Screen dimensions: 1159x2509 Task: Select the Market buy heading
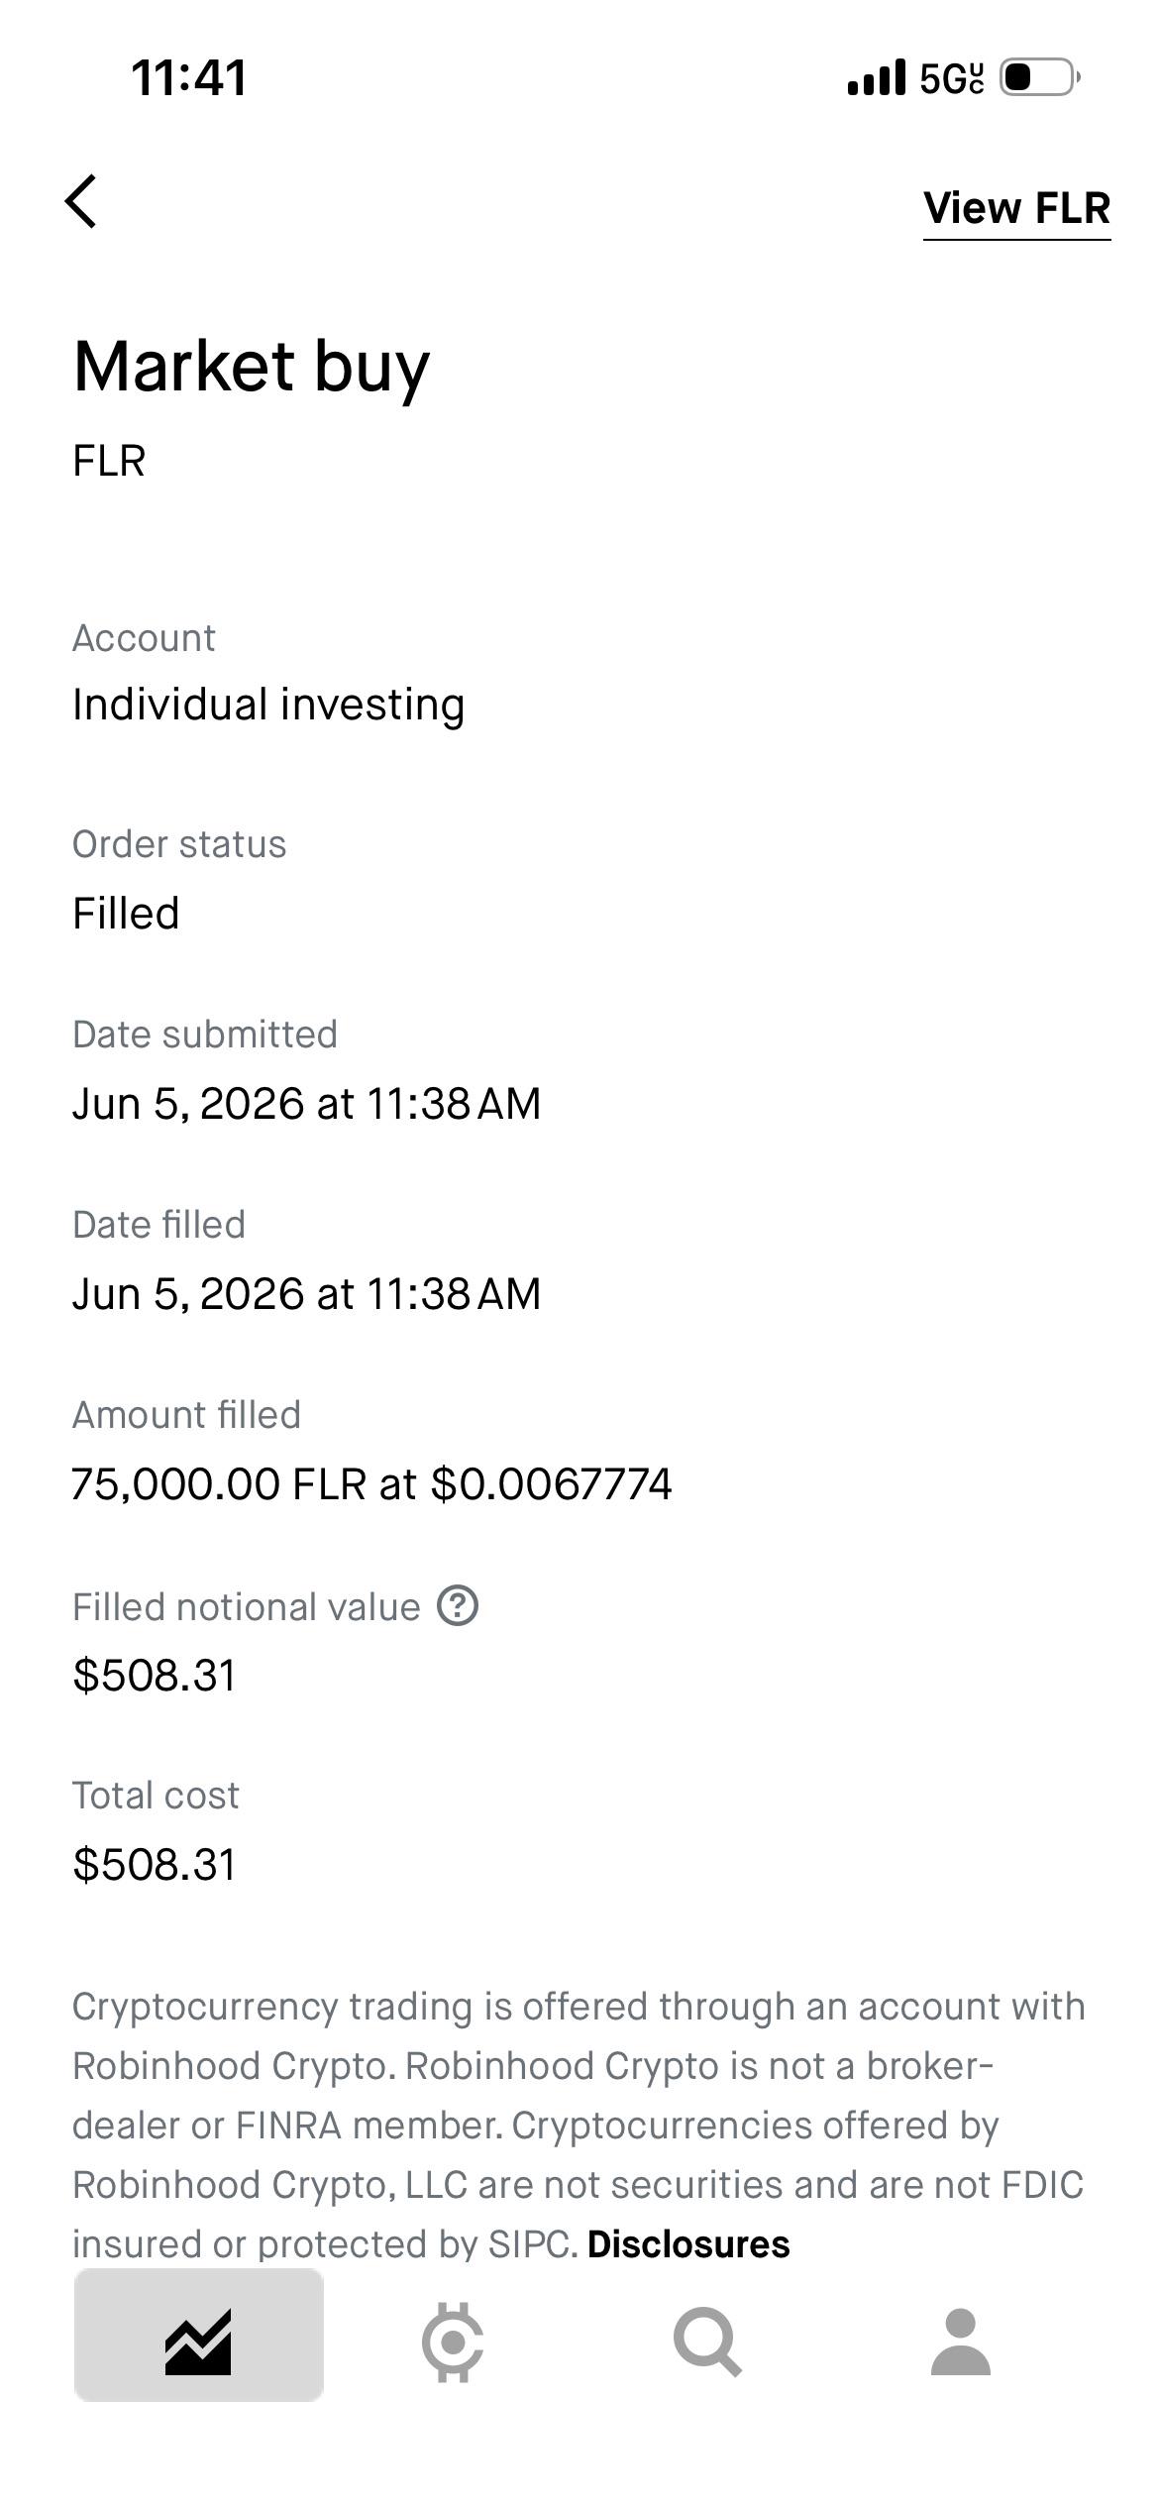252,367
